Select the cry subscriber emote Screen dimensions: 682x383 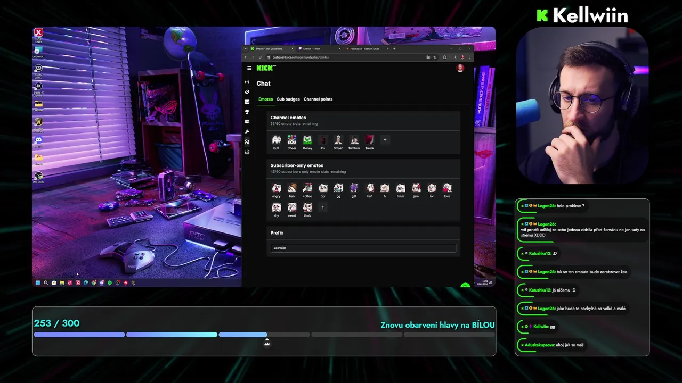click(323, 188)
